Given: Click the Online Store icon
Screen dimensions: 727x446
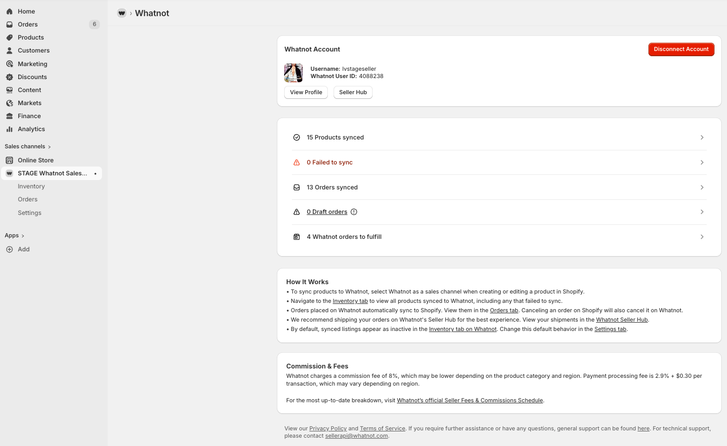Looking at the screenshot, I should [9, 160].
